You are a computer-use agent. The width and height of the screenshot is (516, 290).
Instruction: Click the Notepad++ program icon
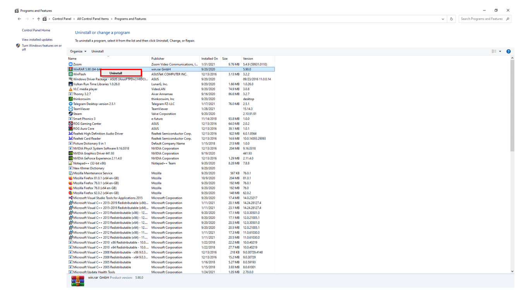tap(70, 164)
